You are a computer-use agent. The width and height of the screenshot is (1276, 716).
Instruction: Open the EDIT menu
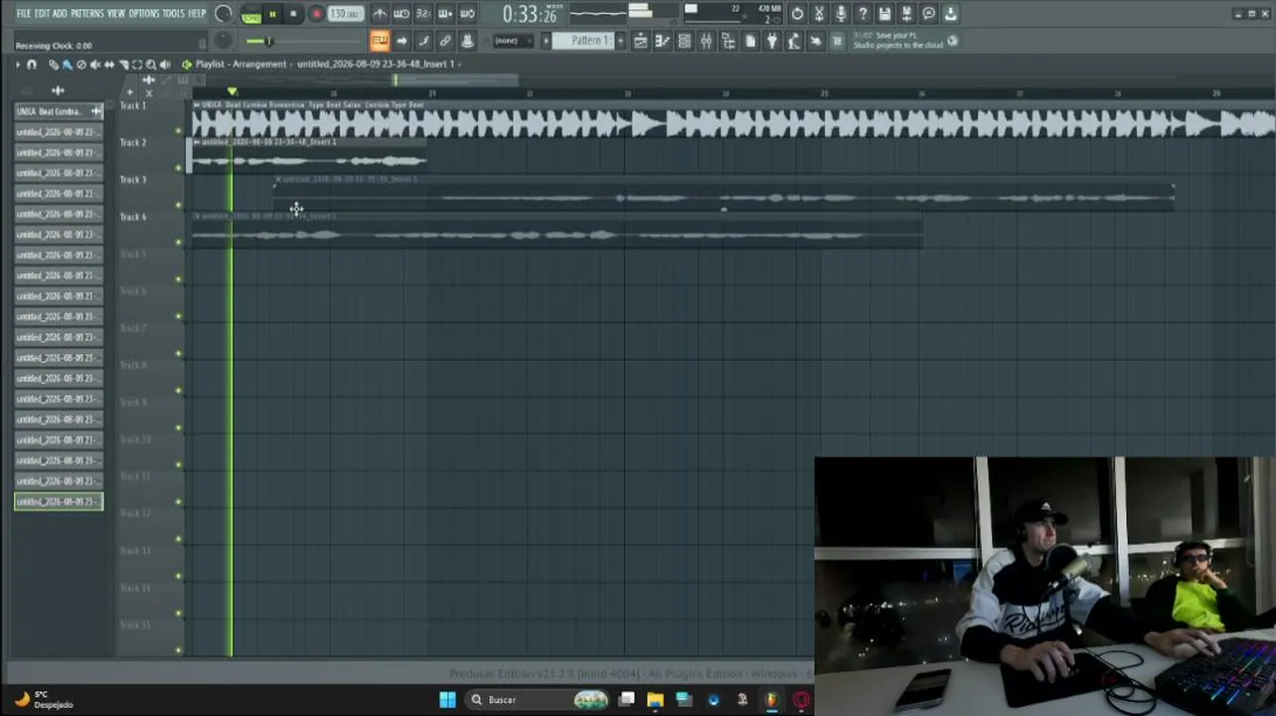[x=42, y=13]
